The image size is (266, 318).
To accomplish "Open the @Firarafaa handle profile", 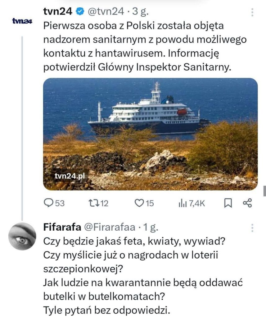I will click(x=110, y=227).
